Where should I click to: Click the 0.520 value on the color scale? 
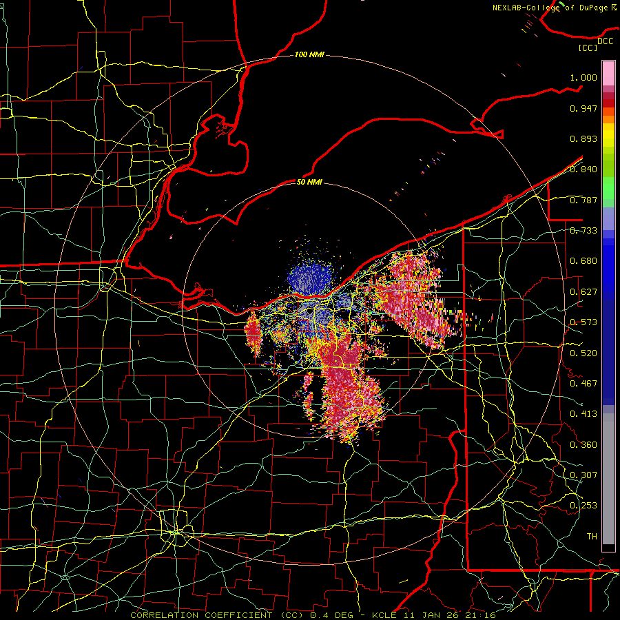click(583, 353)
